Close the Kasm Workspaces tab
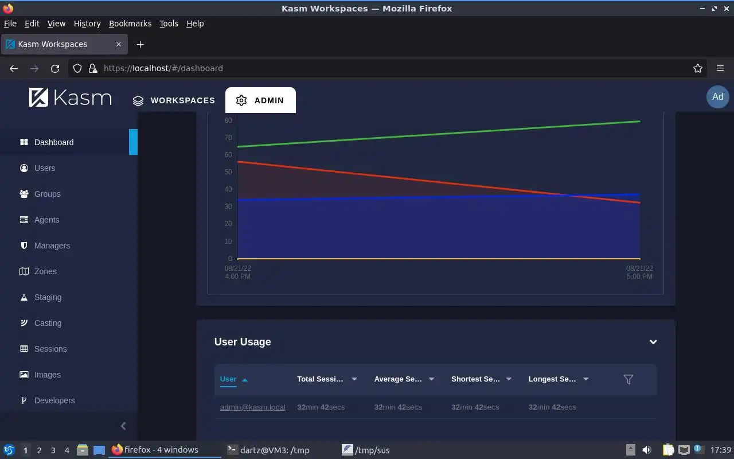Screen dimensions: 734x459 pos(119,44)
